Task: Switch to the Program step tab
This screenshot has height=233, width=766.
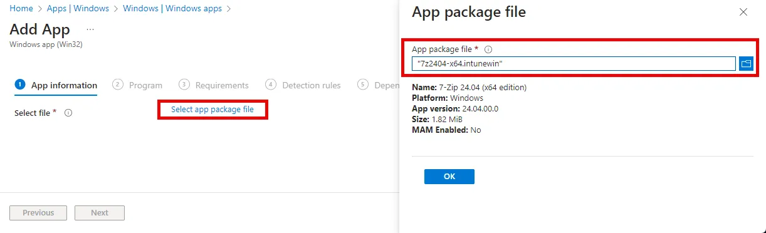Action: tap(137, 85)
